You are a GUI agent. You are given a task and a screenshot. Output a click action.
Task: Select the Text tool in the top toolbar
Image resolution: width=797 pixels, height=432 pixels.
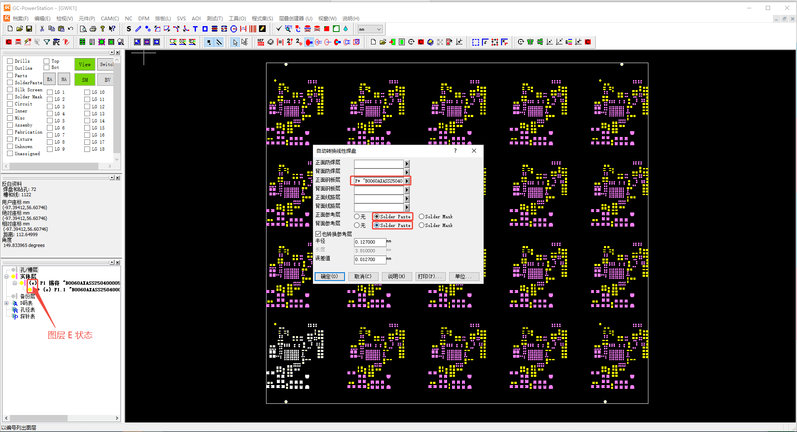coord(195,29)
